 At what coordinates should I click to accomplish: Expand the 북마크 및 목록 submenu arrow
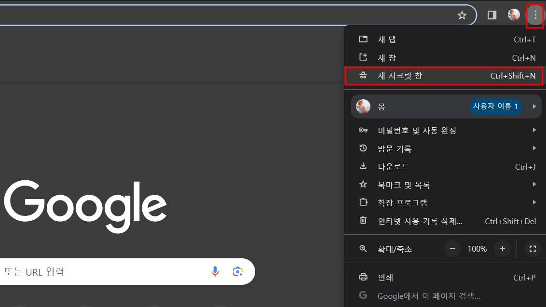[534, 184]
